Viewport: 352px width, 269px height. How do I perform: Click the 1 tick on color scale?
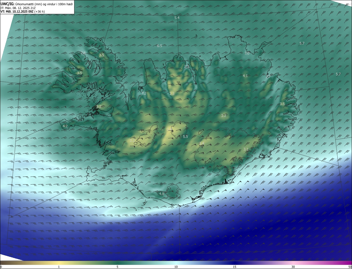(59, 267)
